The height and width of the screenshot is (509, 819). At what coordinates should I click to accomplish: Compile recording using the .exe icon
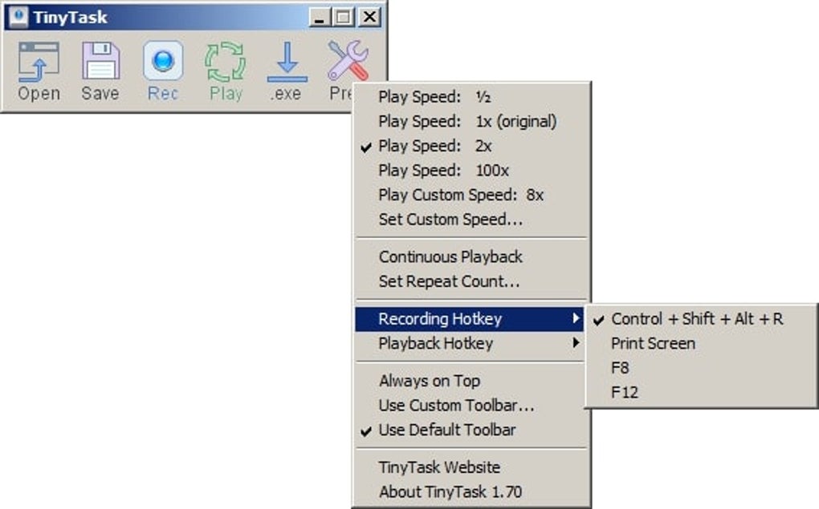[287, 64]
